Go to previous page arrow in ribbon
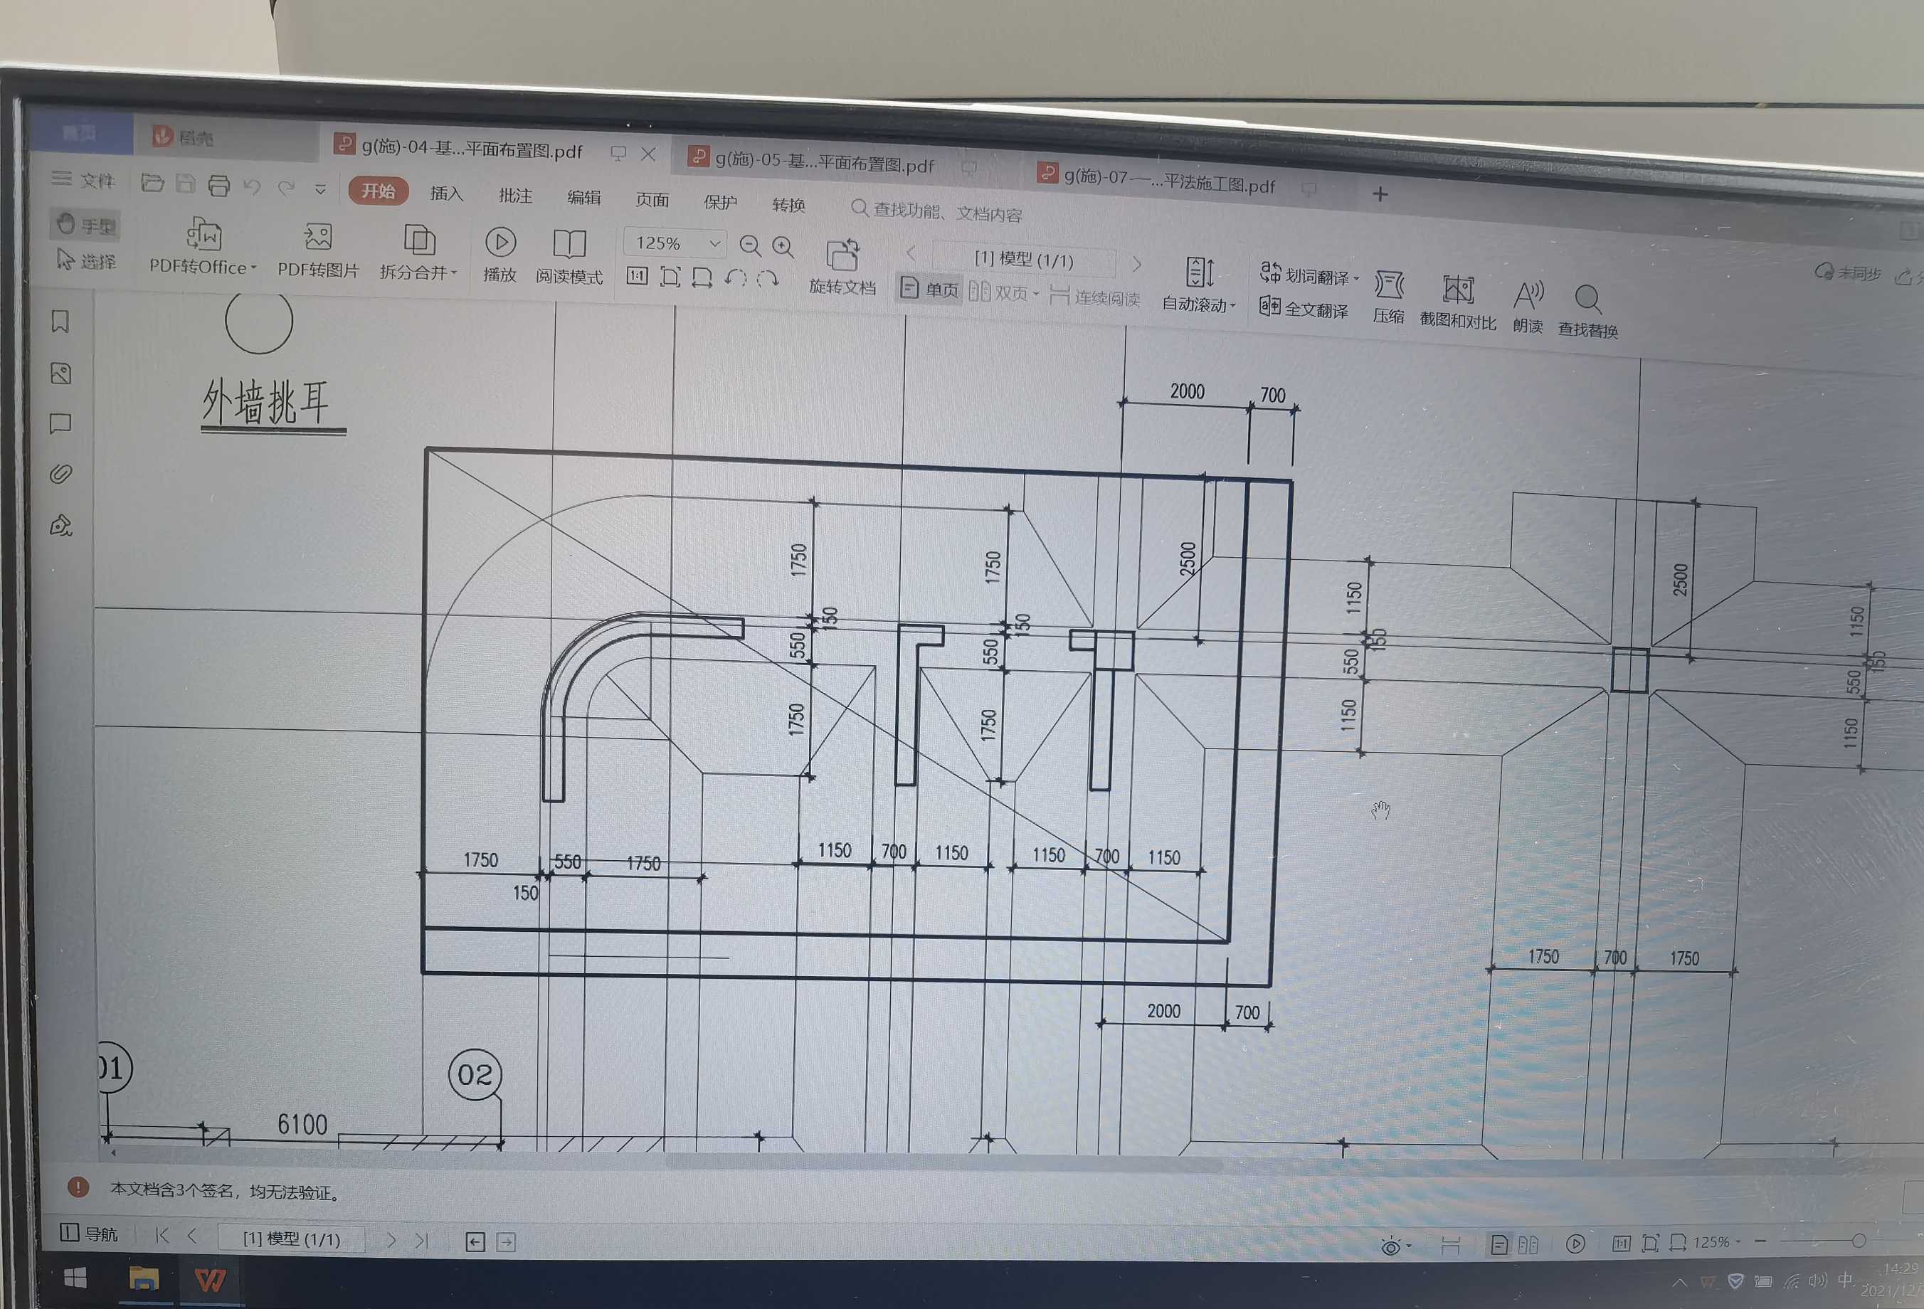 911,253
